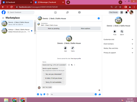The image size is (137, 102).
Task: Click the muted volume tray icon
Action: point(122,100)
